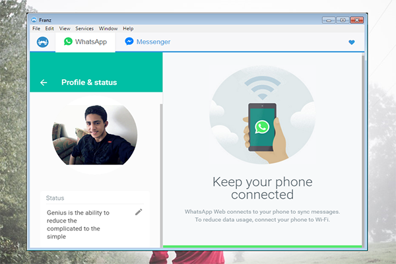The image size is (396, 264).
Task: Go back using the Profile & status arrow
Action: [44, 82]
